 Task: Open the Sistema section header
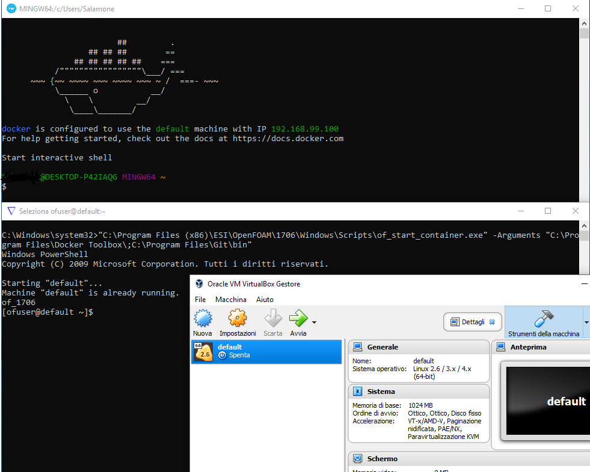[419, 392]
